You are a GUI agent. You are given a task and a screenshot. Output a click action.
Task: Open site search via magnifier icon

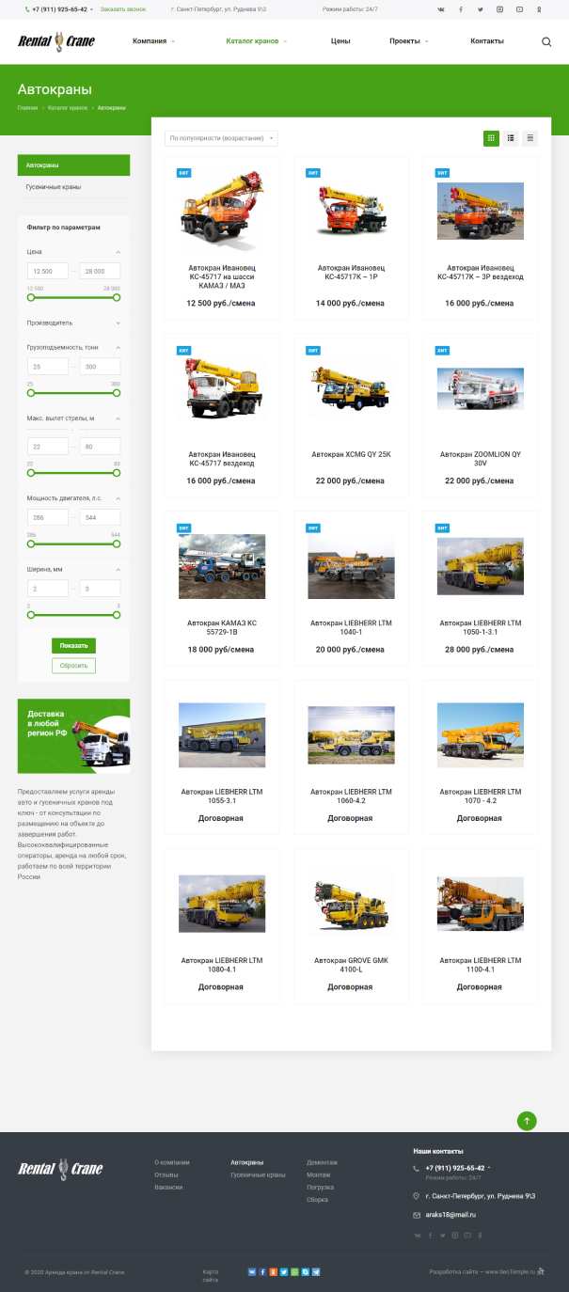point(546,41)
